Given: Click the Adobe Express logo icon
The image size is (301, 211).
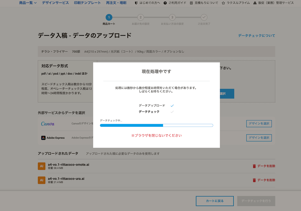Looking at the screenshot, I should click(x=43, y=138).
